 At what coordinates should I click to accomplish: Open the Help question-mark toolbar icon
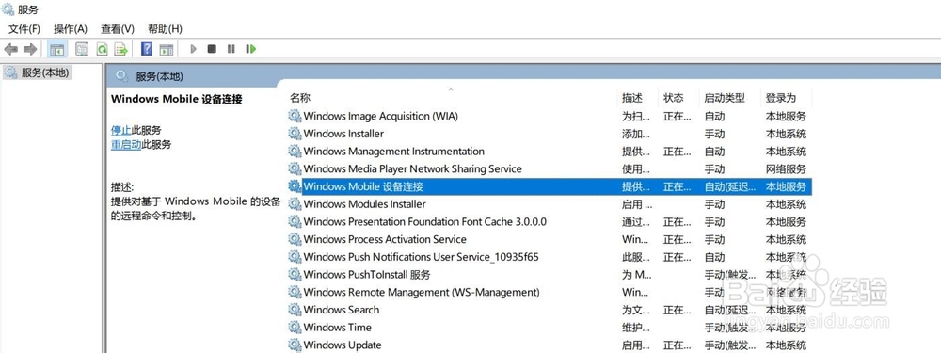pyautogui.click(x=147, y=49)
